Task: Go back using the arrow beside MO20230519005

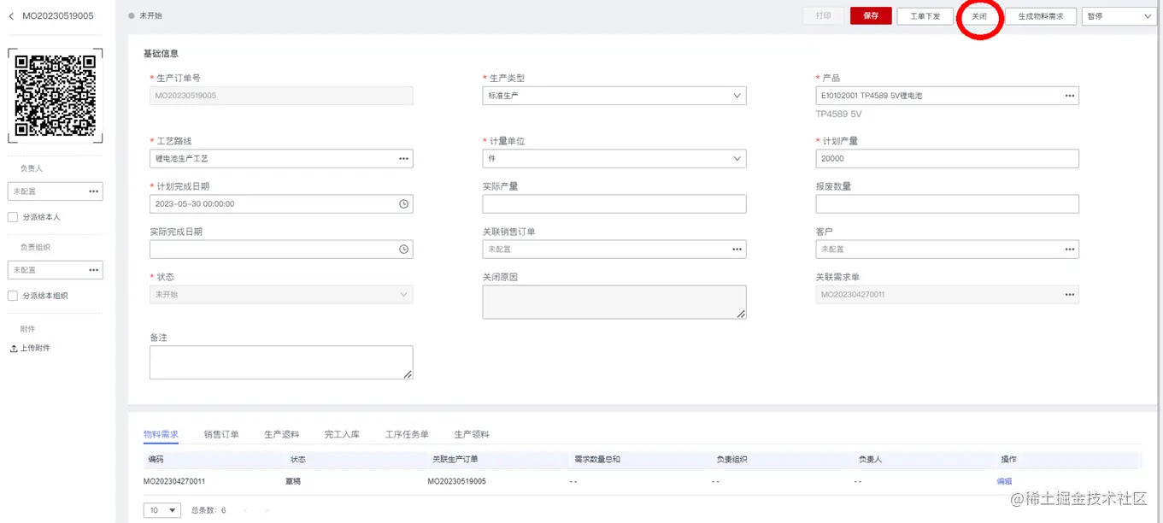Action: (11, 16)
